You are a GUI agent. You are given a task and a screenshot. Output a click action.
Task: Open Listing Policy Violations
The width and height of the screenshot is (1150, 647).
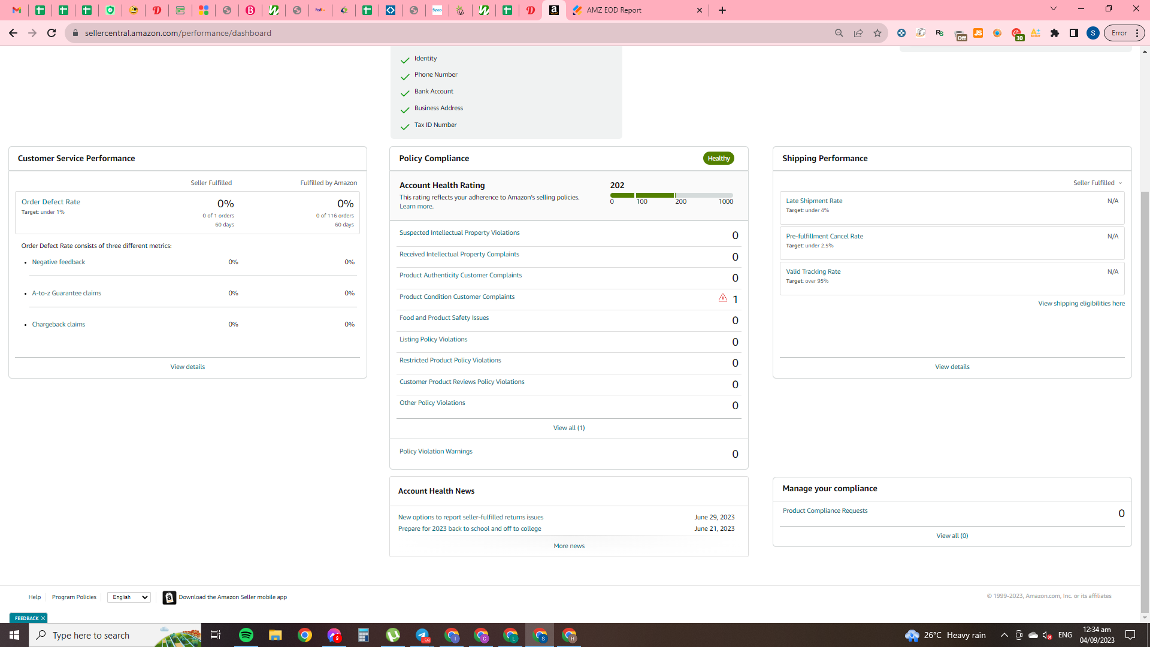tap(433, 340)
